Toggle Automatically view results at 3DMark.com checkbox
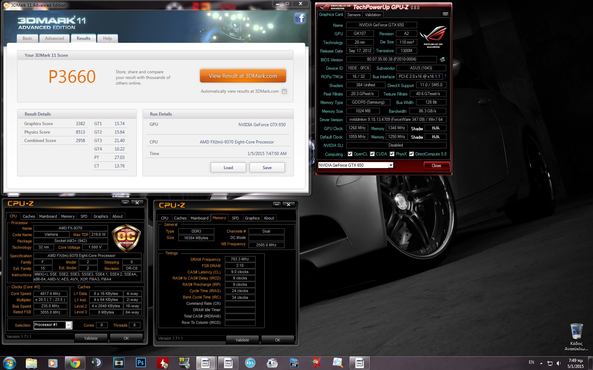593x370 pixels. pos(284,91)
